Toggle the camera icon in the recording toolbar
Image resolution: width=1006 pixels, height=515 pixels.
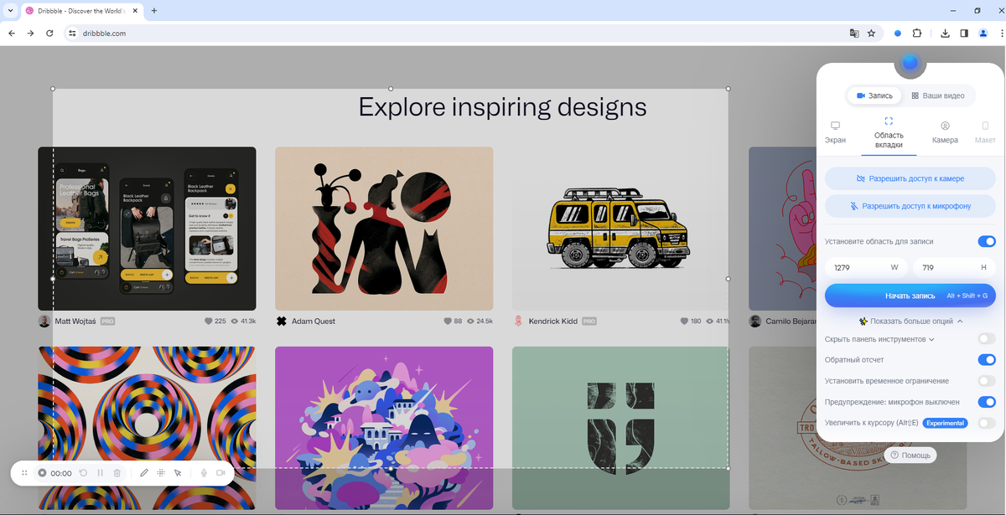click(x=220, y=473)
